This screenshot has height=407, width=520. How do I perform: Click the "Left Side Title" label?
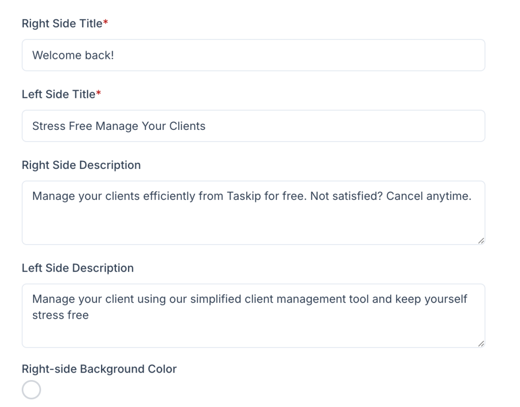pos(58,94)
